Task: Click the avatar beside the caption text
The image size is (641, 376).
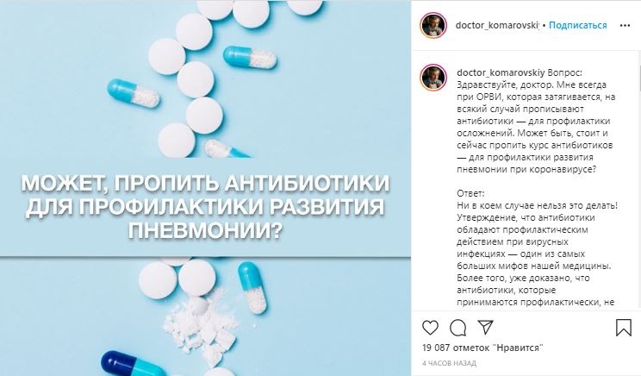Action: point(433,78)
